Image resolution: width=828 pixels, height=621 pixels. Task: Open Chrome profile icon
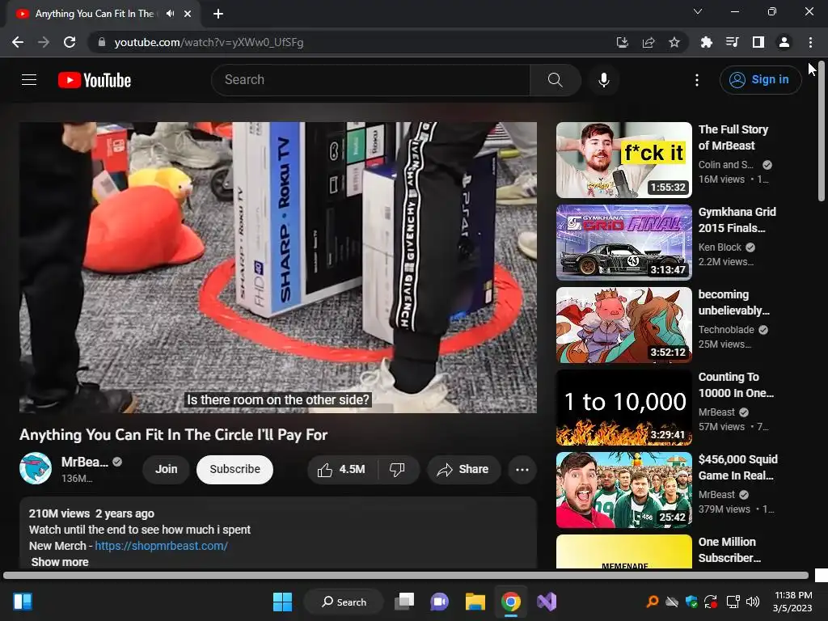click(x=784, y=42)
